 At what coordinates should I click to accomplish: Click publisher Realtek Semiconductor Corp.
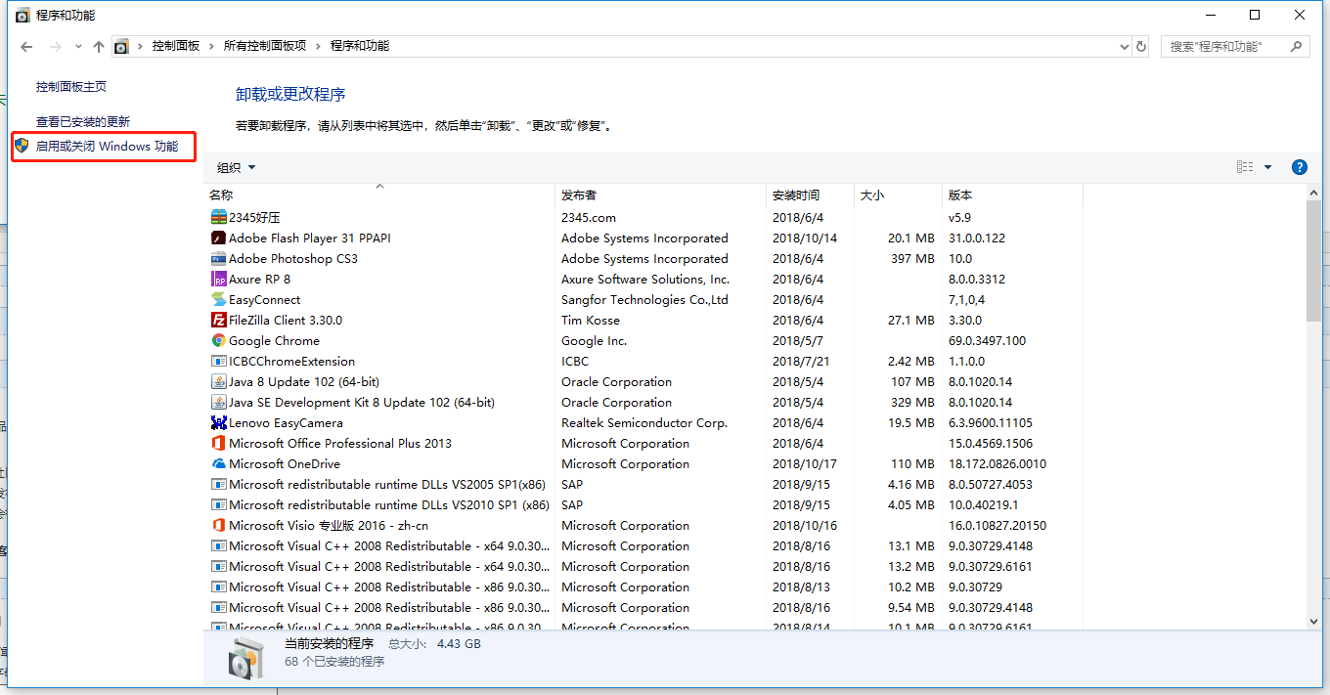pyautogui.click(x=644, y=422)
